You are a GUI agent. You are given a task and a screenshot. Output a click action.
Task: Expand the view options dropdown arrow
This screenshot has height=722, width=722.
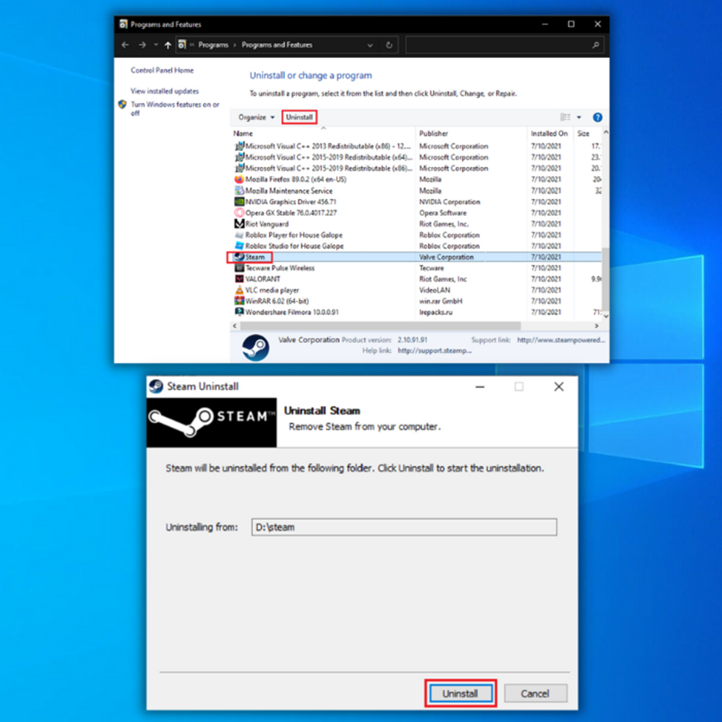(x=579, y=117)
